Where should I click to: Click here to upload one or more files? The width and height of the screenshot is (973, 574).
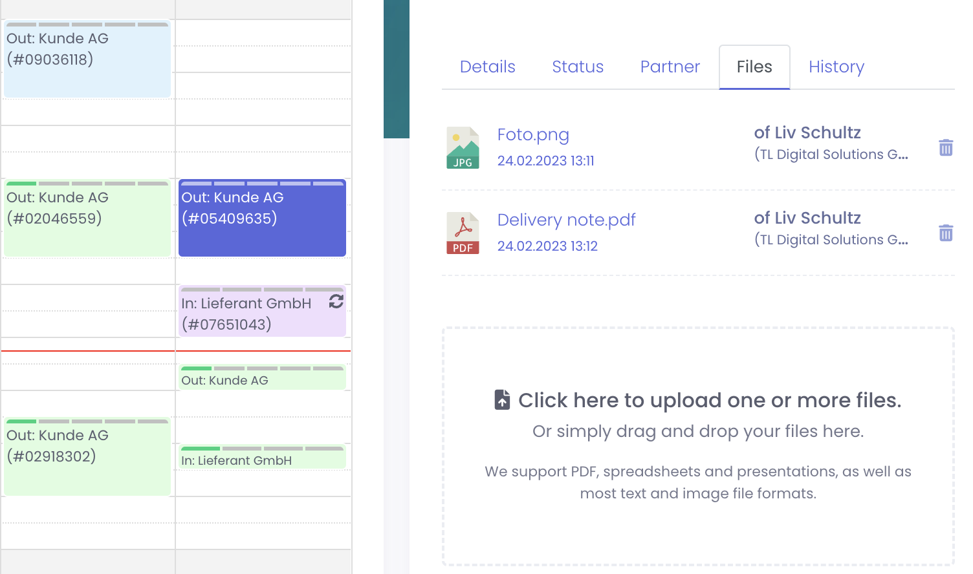point(709,400)
